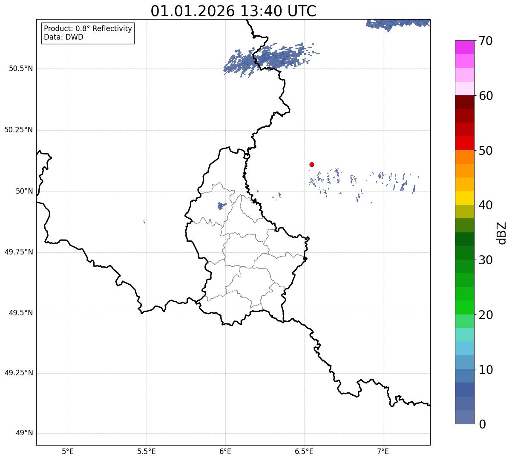Click the 49.75°N latitude label
The width and height of the screenshot is (512, 460).
click(x=18, y=252)
